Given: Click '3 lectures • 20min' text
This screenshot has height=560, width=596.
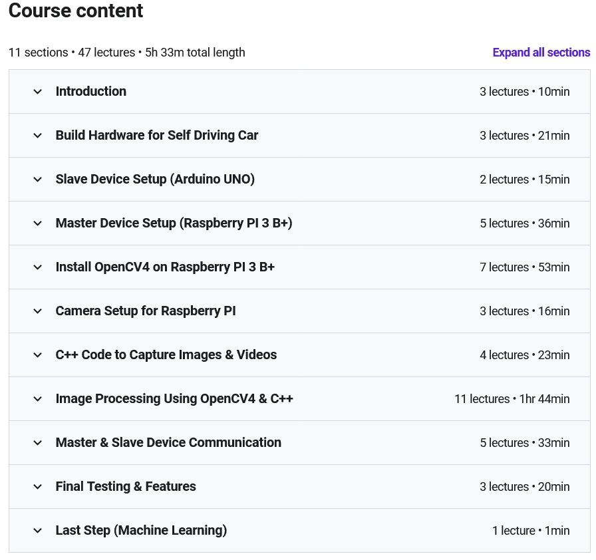Looking at the screenshot, I should [525, 487].
